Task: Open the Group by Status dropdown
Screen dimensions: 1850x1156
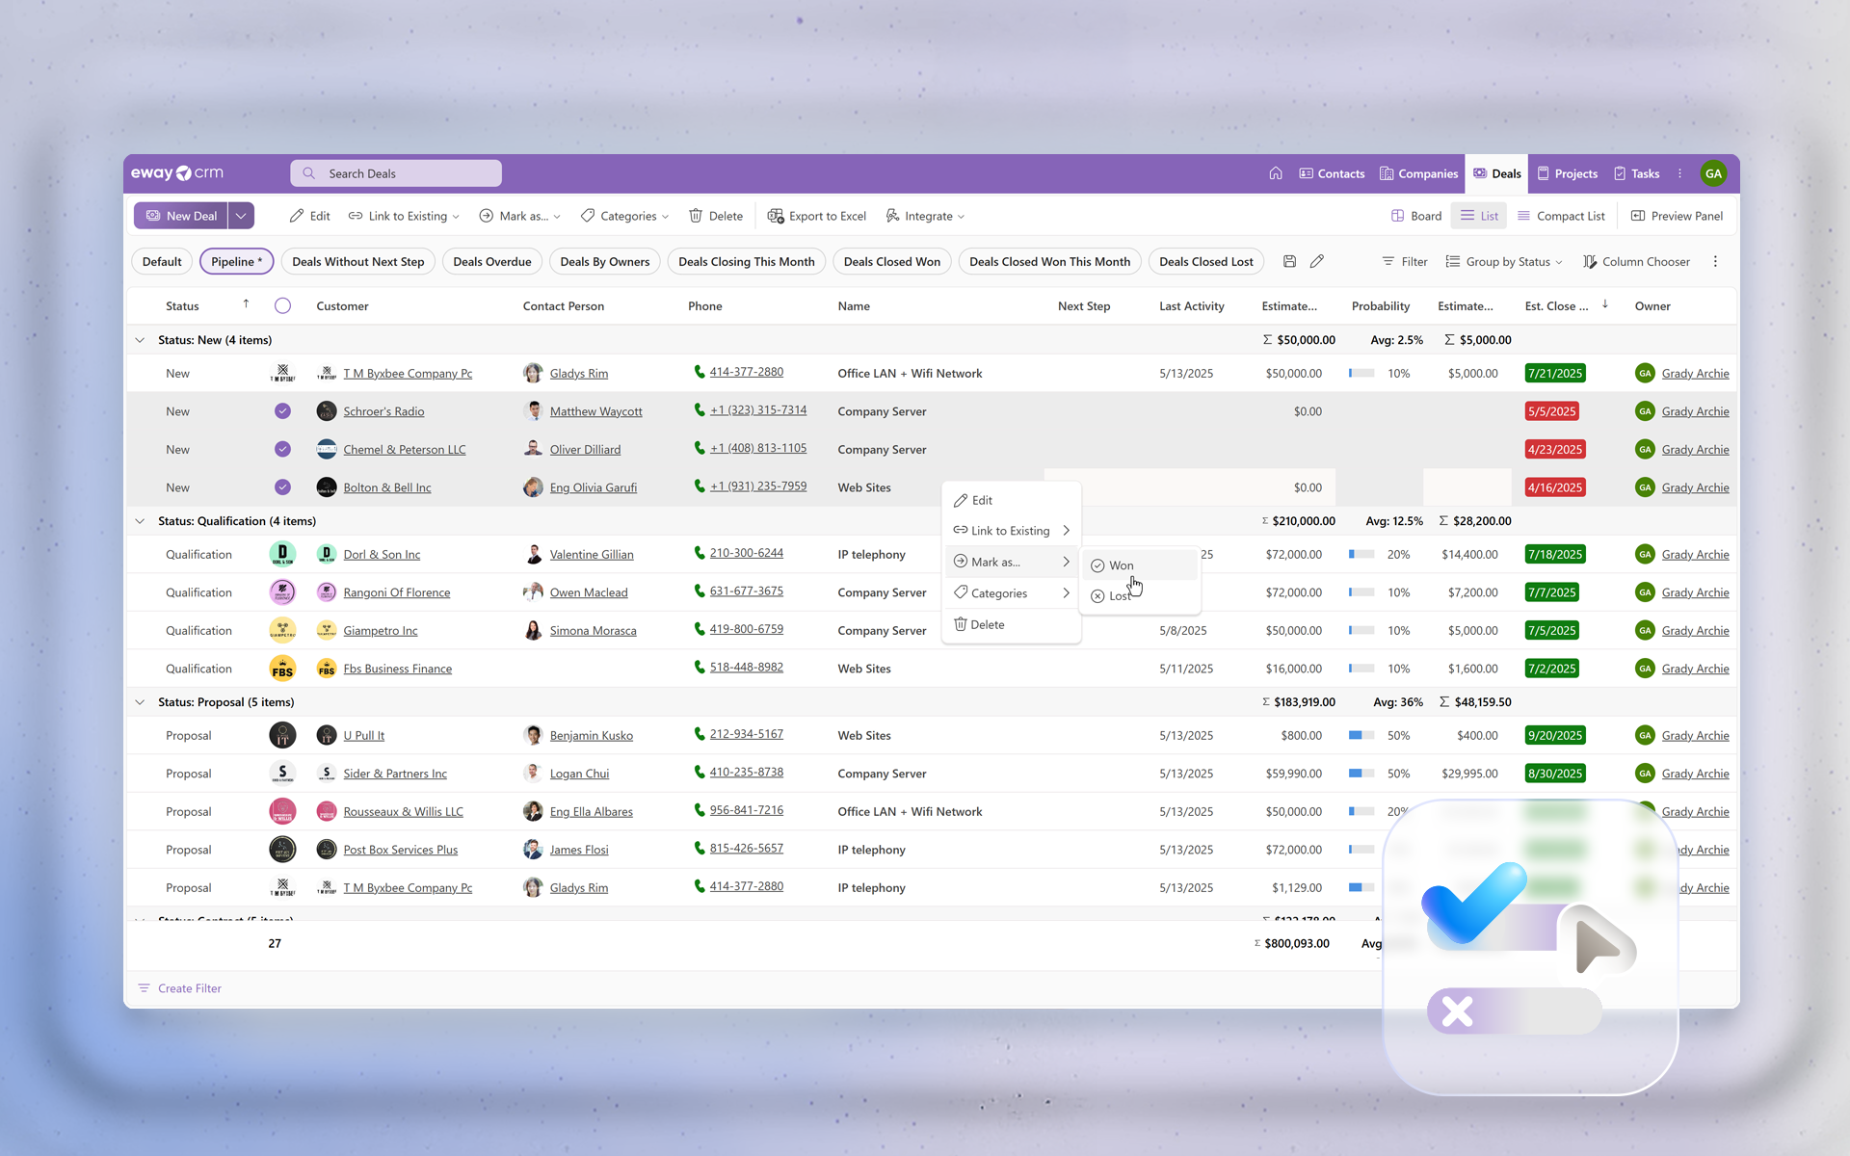Action: [1504, 261]
